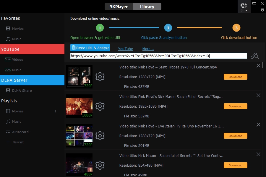Download Live Italian TV Rai Uno video

[236, 136]
